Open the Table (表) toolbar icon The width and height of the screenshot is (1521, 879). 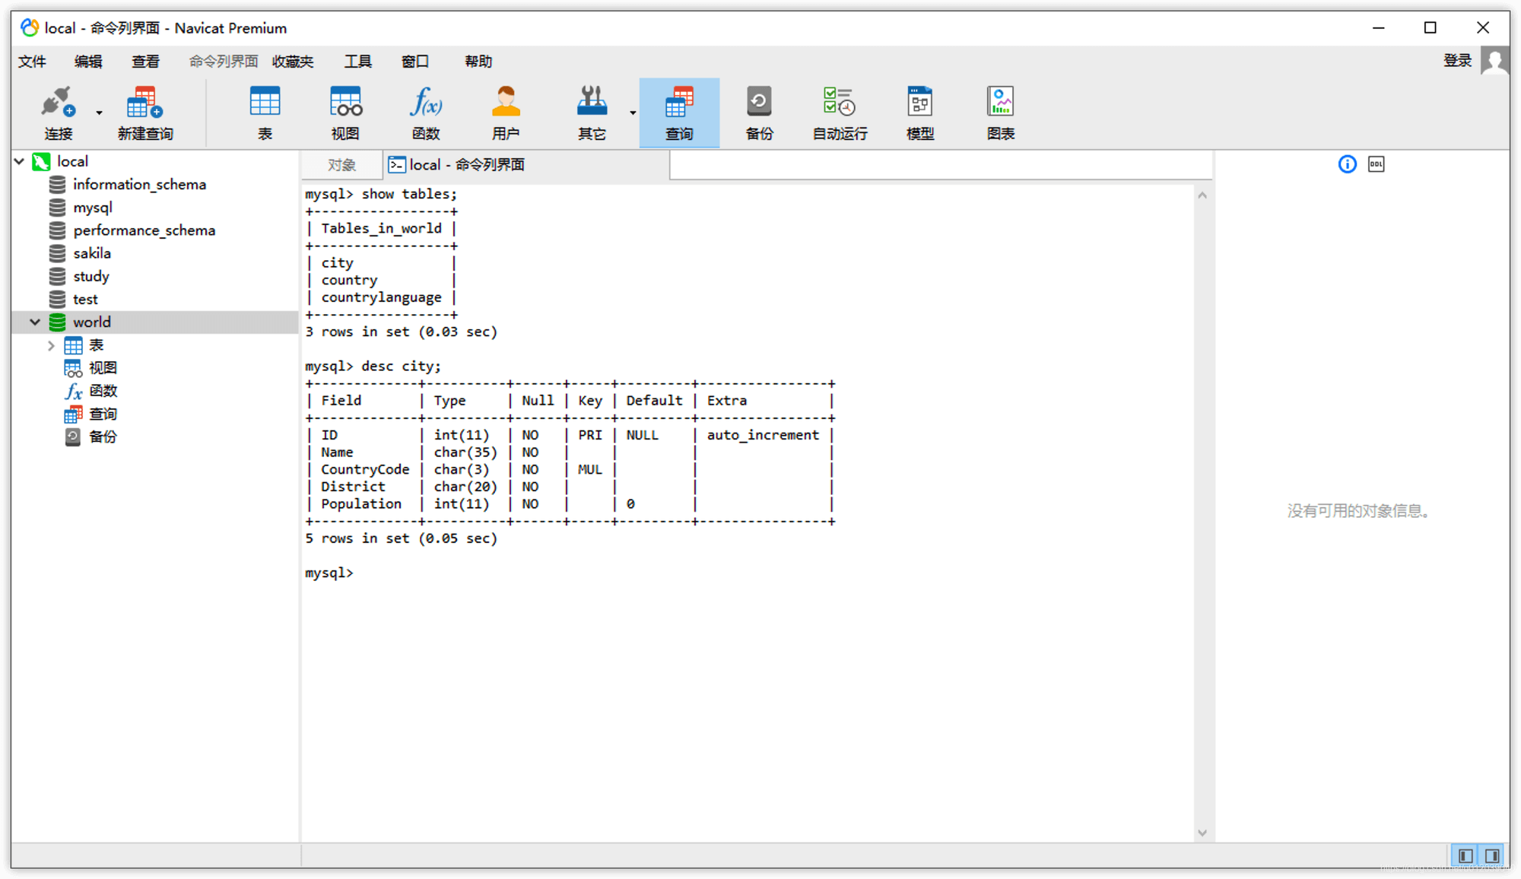tap(265, 113)
